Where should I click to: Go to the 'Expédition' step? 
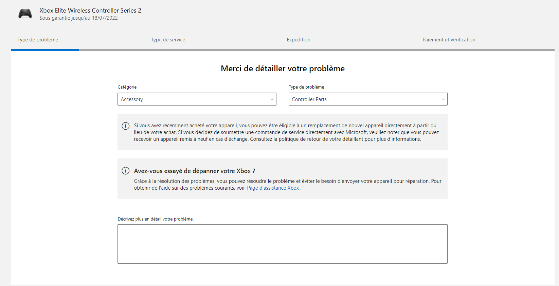tap(299, 40)
